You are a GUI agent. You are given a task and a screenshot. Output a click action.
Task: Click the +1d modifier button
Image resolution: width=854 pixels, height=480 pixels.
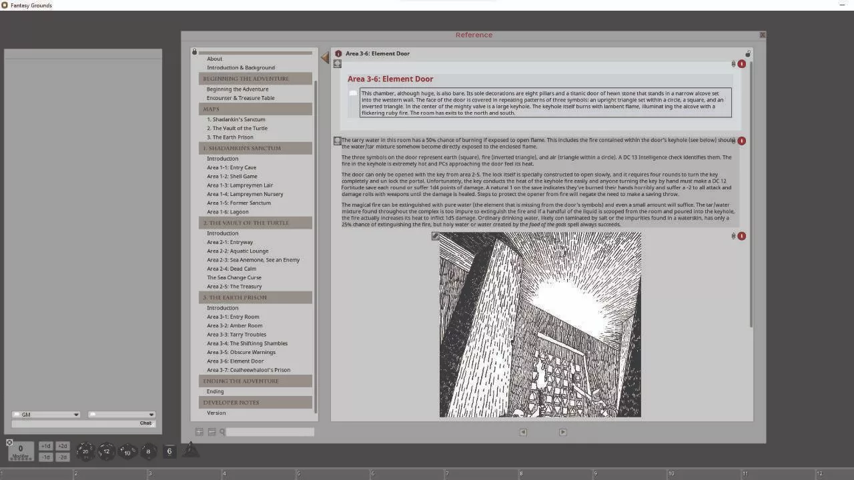coord(45,446)
